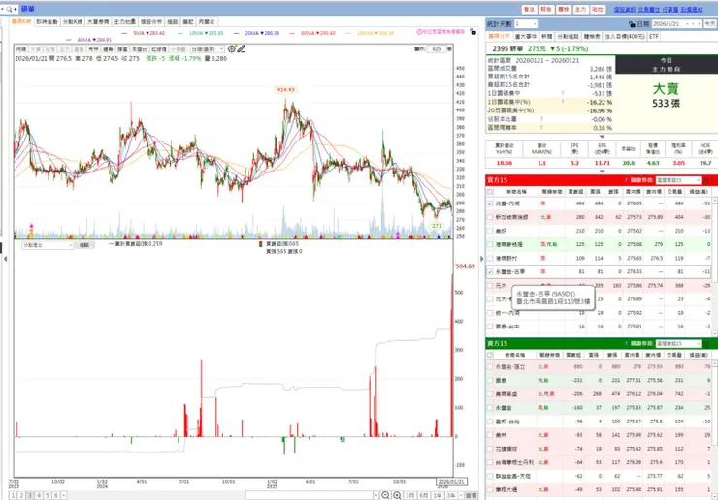Toggle checkbox for 元大 buyer row
The height and width of the screenshot is (500, 718).
(x=490, y=286)
